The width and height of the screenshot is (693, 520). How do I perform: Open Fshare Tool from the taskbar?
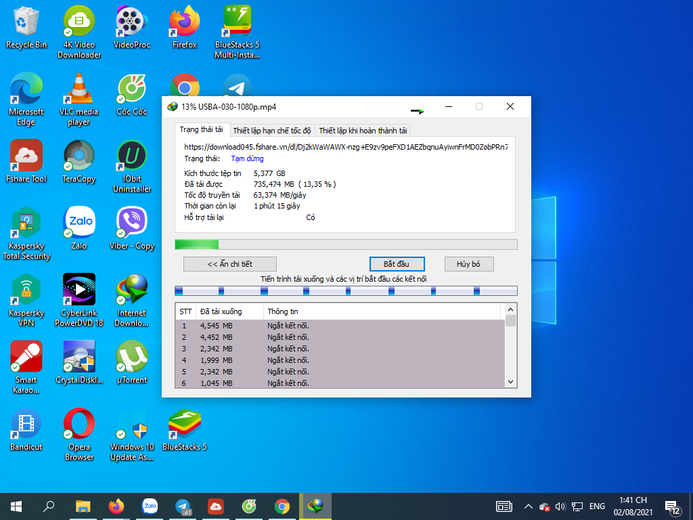coord(216,506)
